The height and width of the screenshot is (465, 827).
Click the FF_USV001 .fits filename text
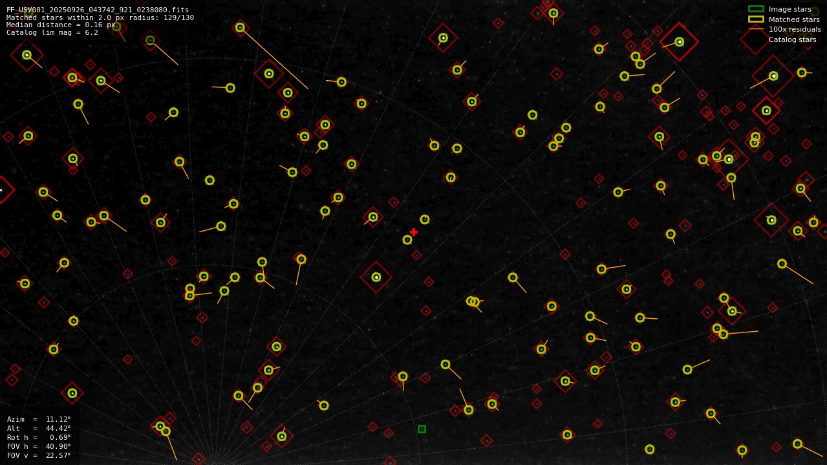pos(98,10)
